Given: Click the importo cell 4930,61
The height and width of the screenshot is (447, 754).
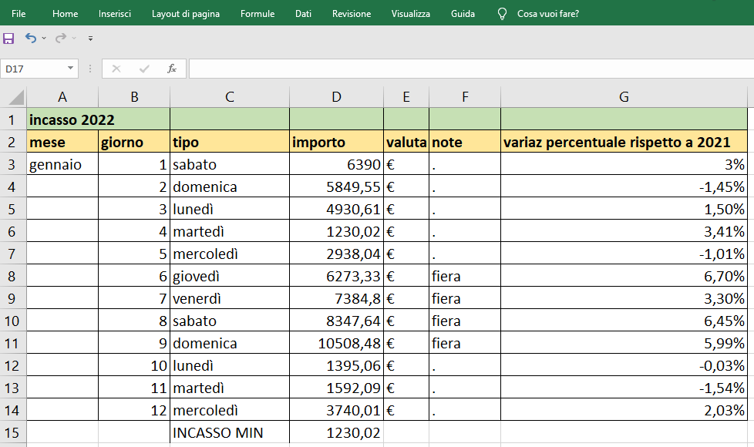Looking at the screenshot, I should point(337,209).
